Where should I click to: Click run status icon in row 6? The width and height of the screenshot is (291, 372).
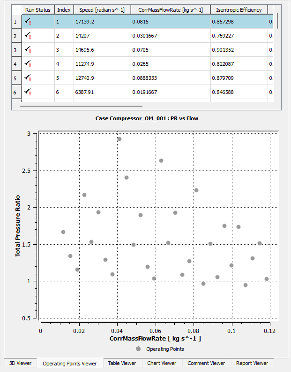click(x=28, y=92)
